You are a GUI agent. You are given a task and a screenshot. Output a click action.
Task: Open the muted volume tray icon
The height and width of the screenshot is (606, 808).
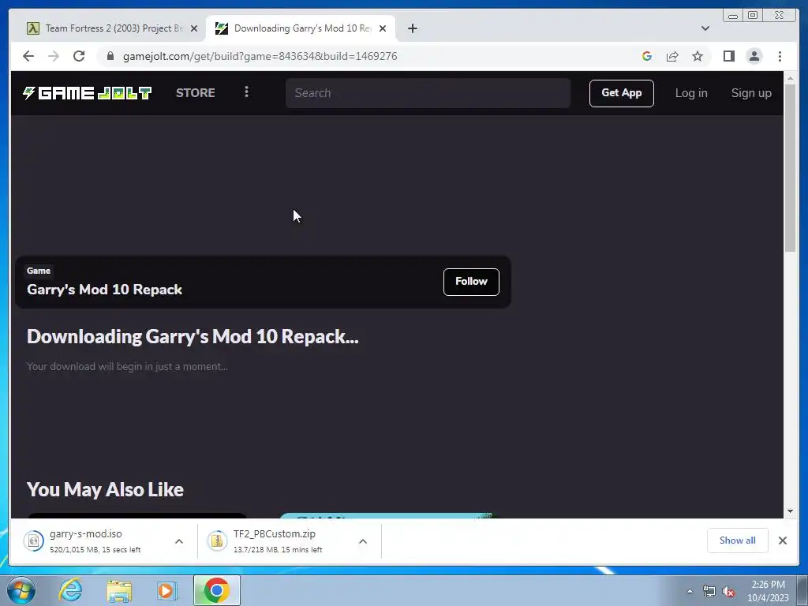tap(728, 591)
